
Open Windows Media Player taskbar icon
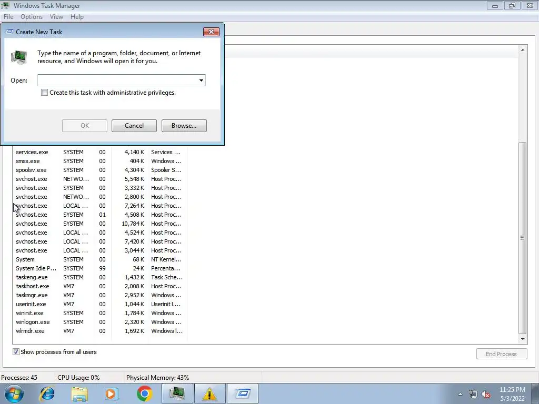coord(112,393)
